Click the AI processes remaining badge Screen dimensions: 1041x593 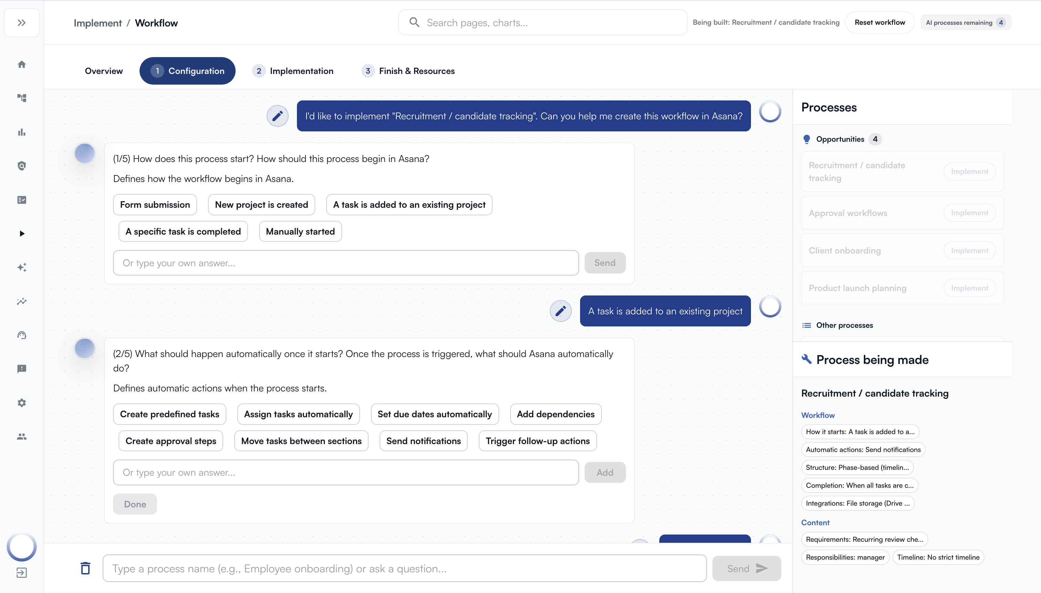tap(965, 22)
